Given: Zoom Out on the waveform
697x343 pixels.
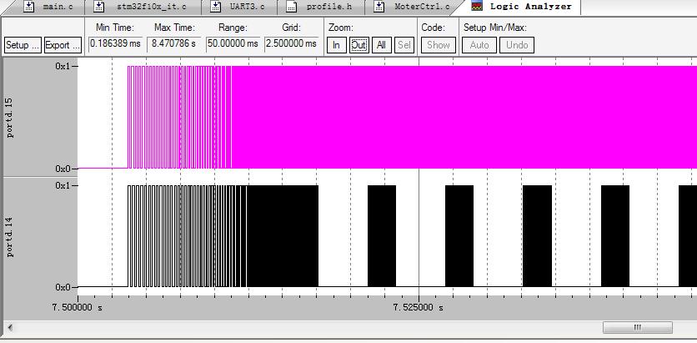Looking at the screenshot, I should click(x=359, y=45).
